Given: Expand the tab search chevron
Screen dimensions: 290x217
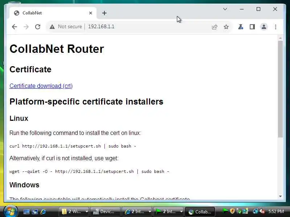Looking at the screenshot, I should coord(225,9).
